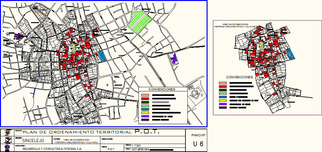Viewport: 322px width, 152px height.
Task: Pick the yellow swatch in main map legend
Action: coord(145,113)
